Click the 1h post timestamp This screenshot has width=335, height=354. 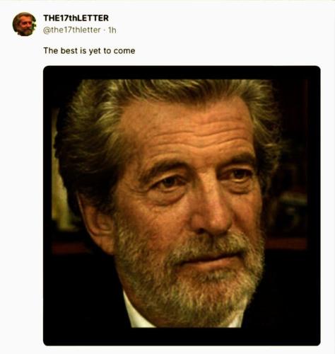(112, 30)
